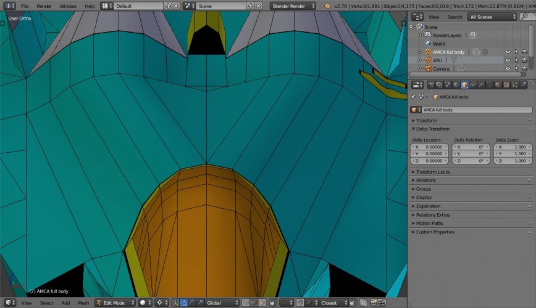The width and height of the screenshot is (536, 308).
Task: Open the Texture properties tab
Action: pos(506,84)
